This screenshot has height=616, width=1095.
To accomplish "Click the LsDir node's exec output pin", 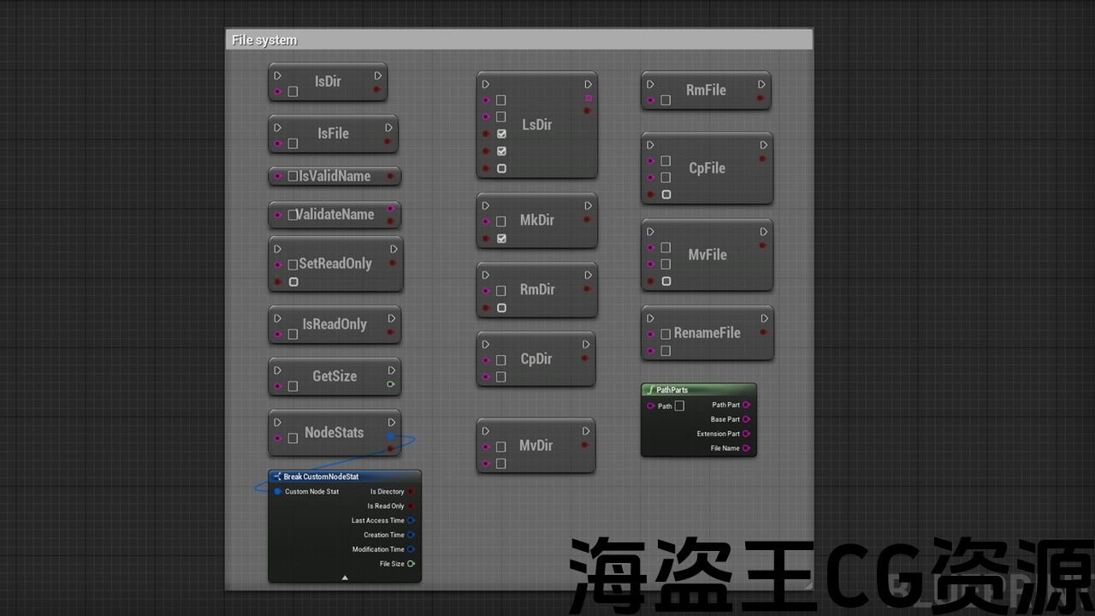I will click(x=589, y=85).
